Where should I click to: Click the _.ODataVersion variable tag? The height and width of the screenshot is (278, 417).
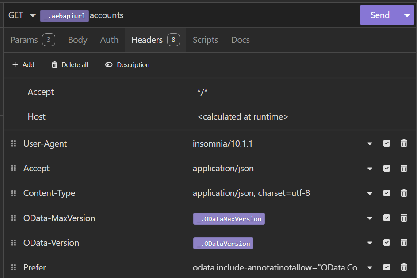click(x=223, y=243)
